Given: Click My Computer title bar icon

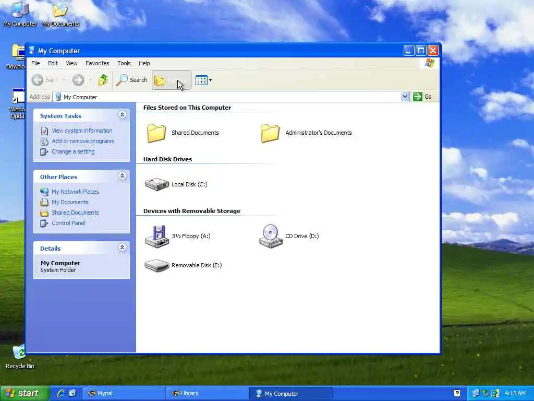Looking at the screenshot, I should coord(32,51).
